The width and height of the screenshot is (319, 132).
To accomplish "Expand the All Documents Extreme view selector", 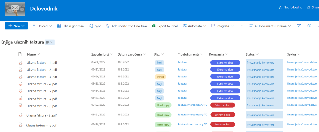I will click(x=270, y=26).
